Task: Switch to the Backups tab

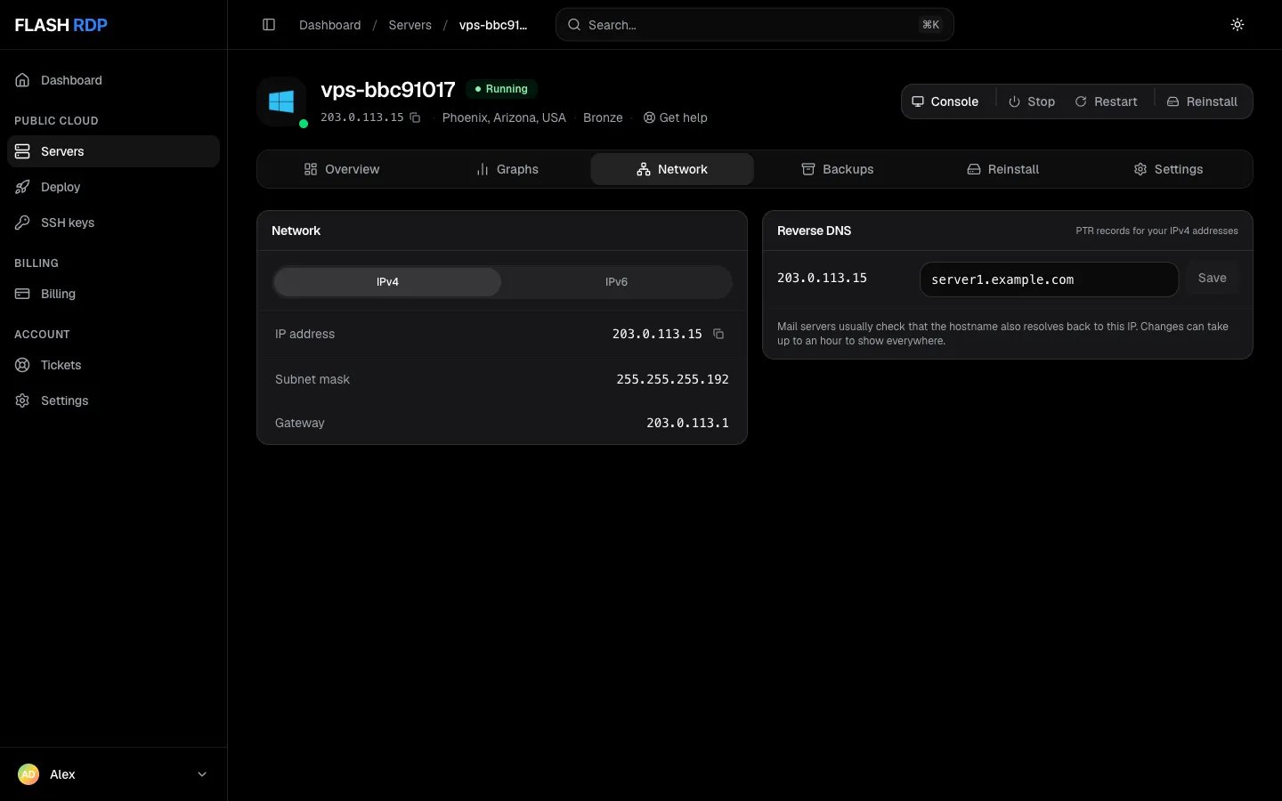Action: point(838,169)
